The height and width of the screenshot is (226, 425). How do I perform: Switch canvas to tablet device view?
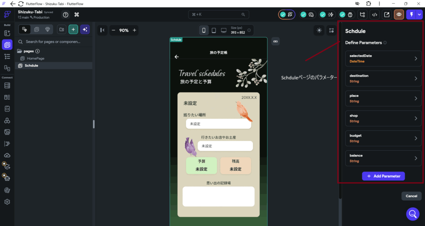[x=214, y=30]
